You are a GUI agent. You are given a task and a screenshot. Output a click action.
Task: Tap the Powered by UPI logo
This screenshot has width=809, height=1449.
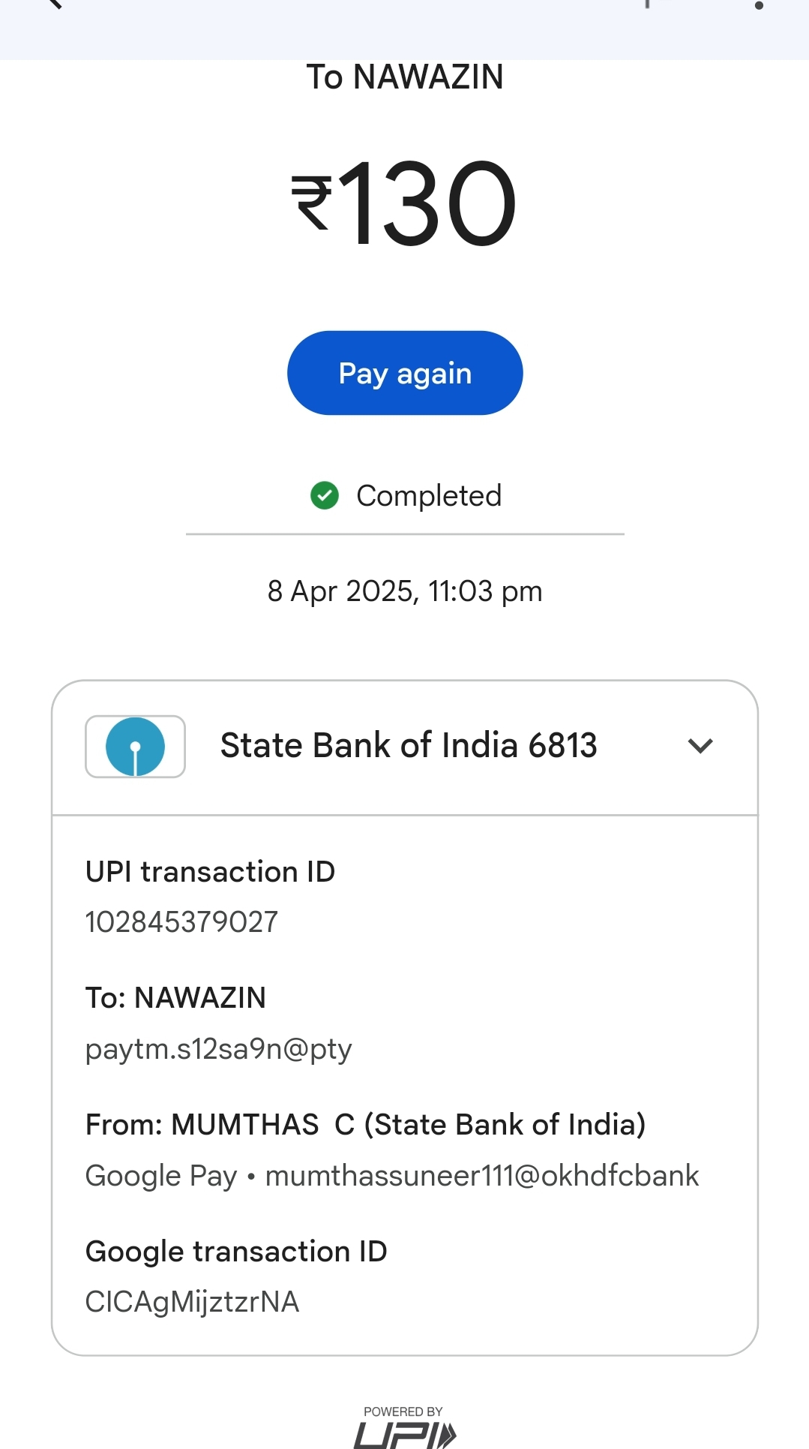(404, 1428)
